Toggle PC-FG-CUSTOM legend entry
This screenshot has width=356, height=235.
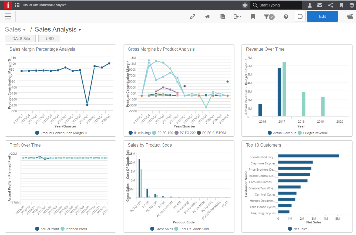point(211,133)
